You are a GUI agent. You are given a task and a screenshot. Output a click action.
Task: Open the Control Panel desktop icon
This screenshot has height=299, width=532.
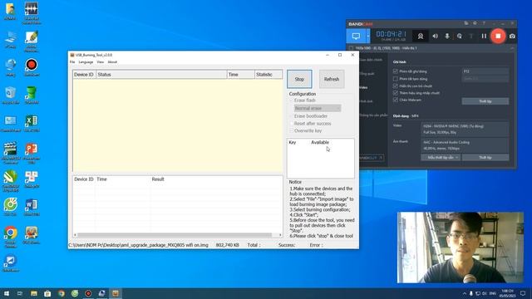[11, 124]
